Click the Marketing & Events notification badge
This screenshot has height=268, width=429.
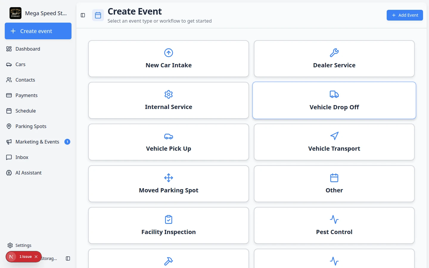[67, 142]
